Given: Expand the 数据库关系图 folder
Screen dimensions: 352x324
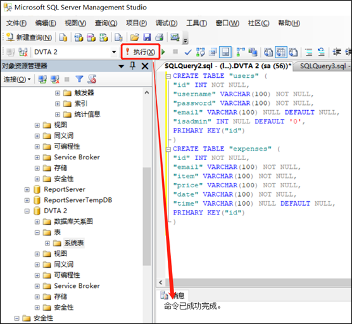Looking at the screenshot, I should (x=37, y=222).
